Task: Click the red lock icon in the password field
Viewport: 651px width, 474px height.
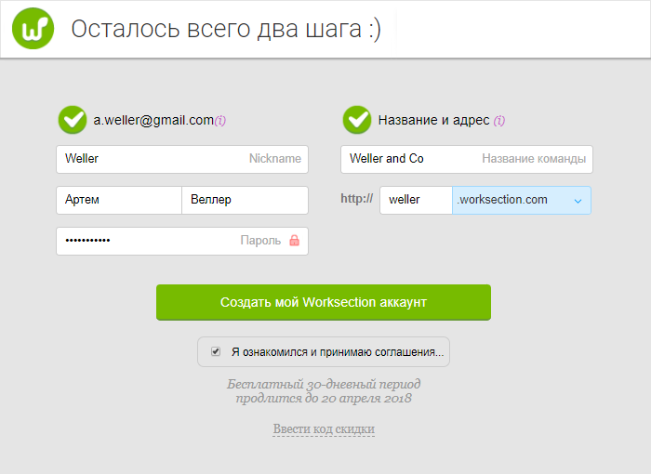Action: point(295,241)
